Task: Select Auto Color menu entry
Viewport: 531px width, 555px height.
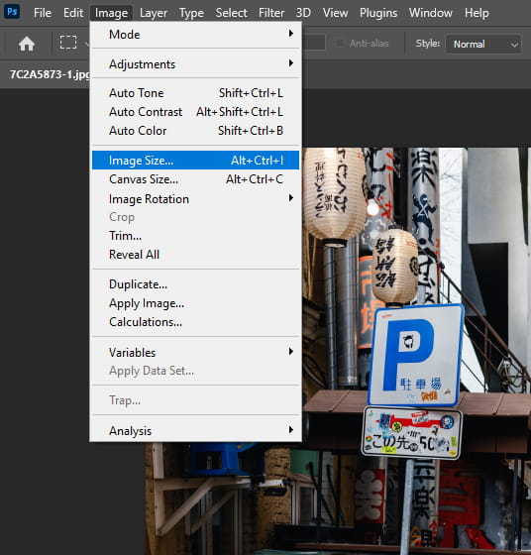Action: pyautogui.click(x=195, y=131)
